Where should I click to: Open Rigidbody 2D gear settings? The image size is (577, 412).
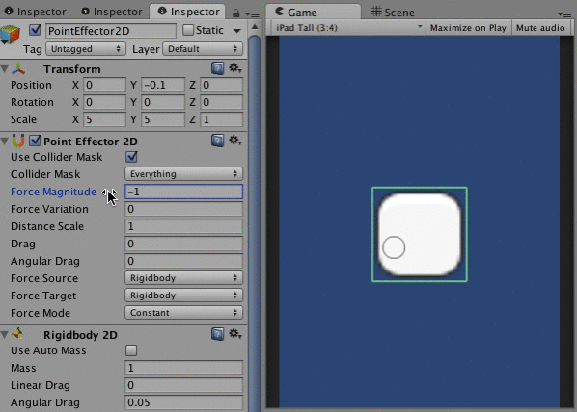[235, 334]
